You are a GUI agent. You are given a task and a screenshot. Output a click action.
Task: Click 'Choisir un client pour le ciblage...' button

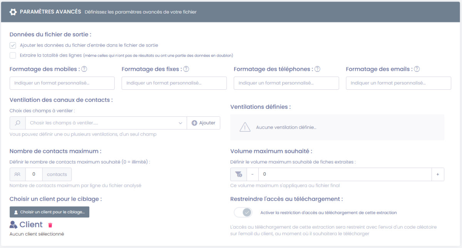tap(49, 212)
